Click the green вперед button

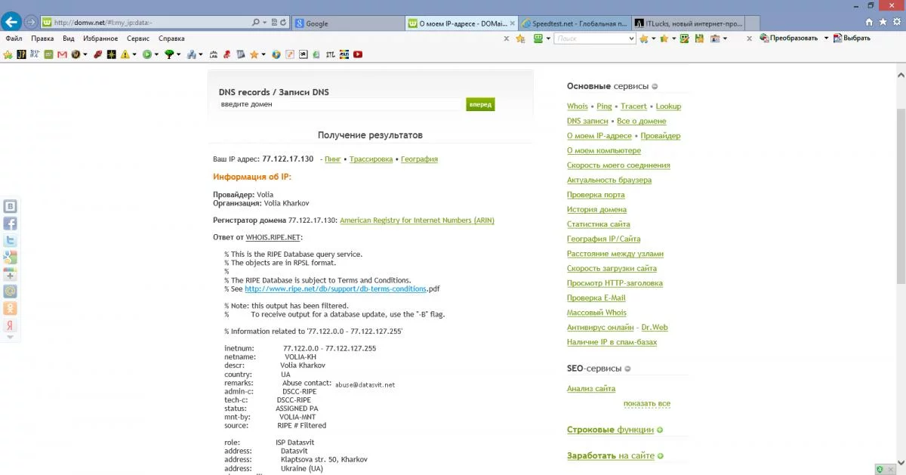click(480, 104)
